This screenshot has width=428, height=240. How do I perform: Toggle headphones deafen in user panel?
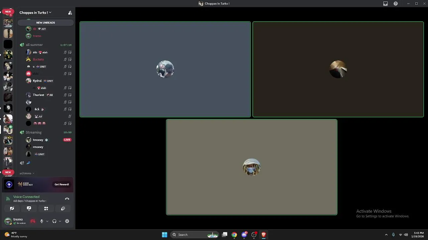click(54, 221)
